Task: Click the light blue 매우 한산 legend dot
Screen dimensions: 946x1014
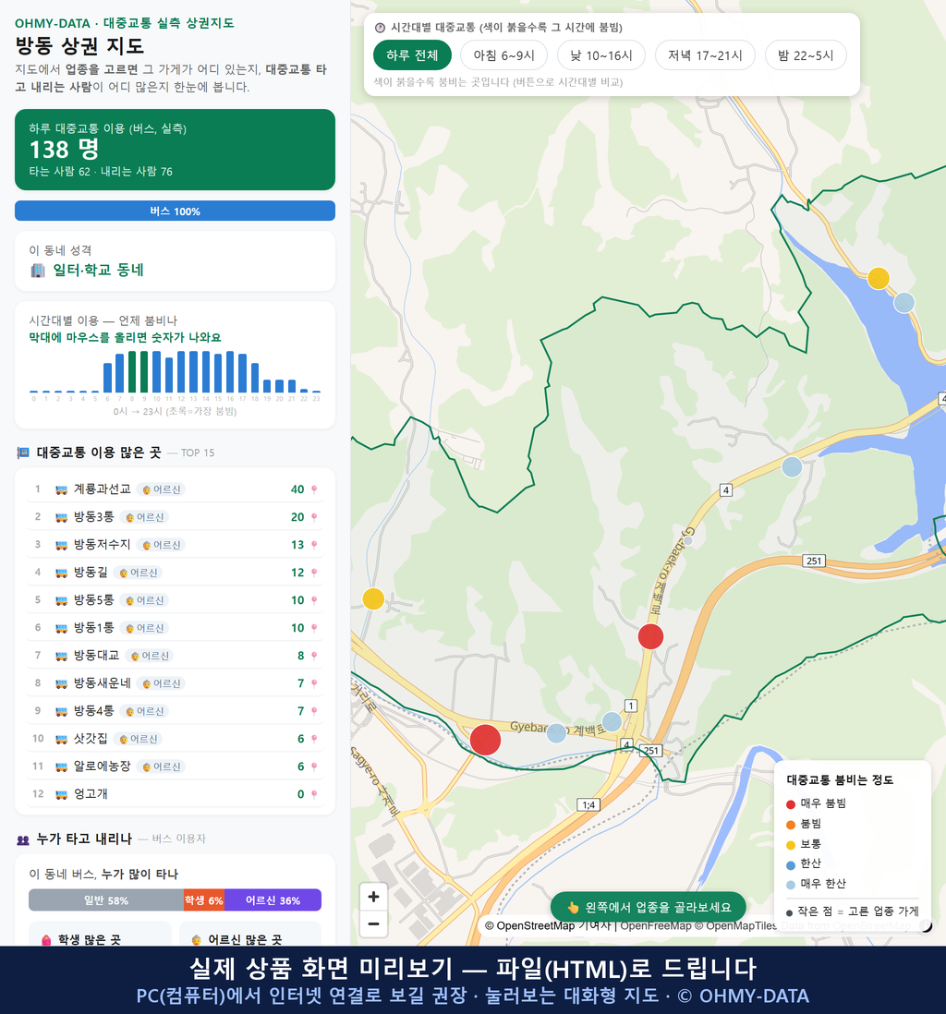Action: [790, 885]
